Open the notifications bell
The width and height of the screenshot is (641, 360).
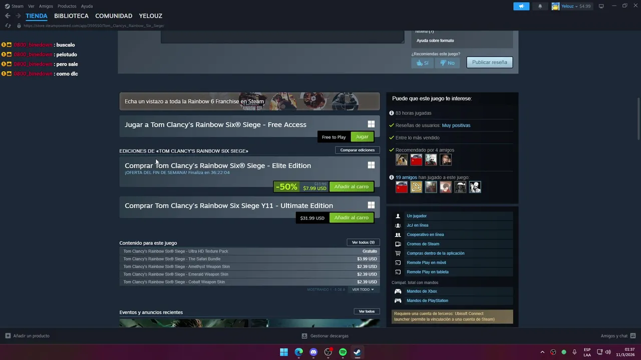pos(540,6)
